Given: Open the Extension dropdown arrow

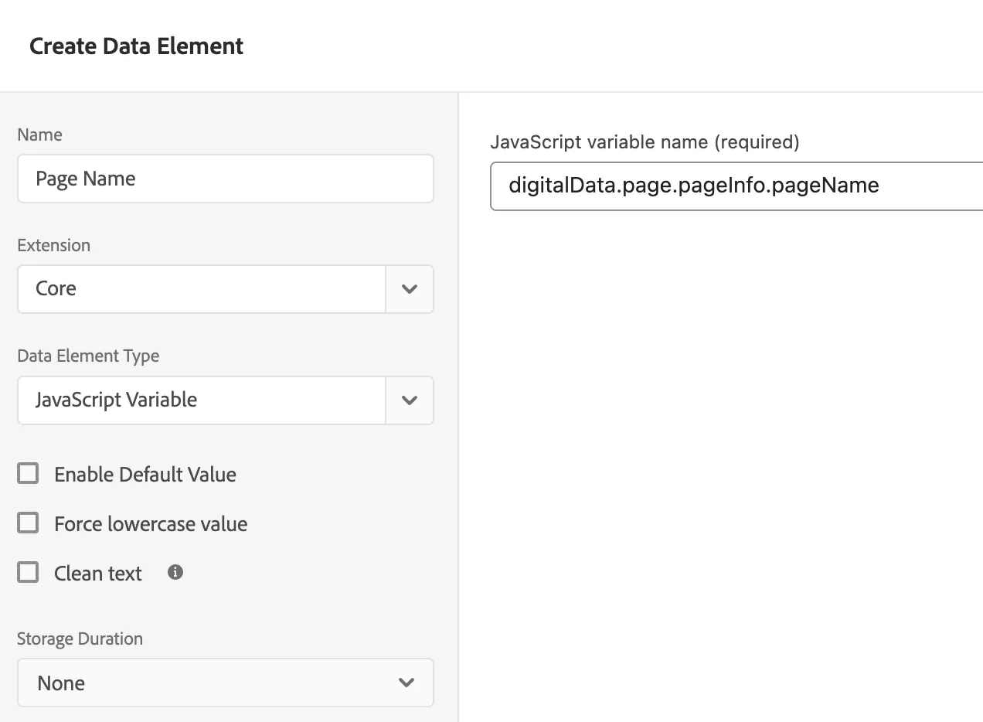Looking at the screenshot, I should point(410,289).
